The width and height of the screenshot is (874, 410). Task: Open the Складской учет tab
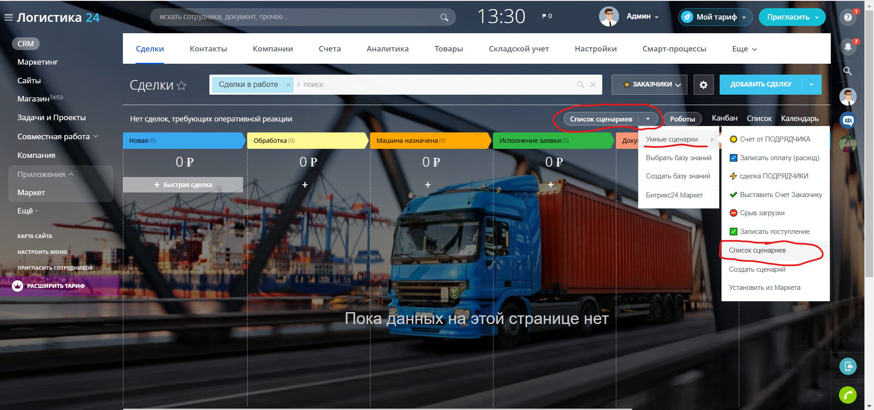tap(519, 49)
